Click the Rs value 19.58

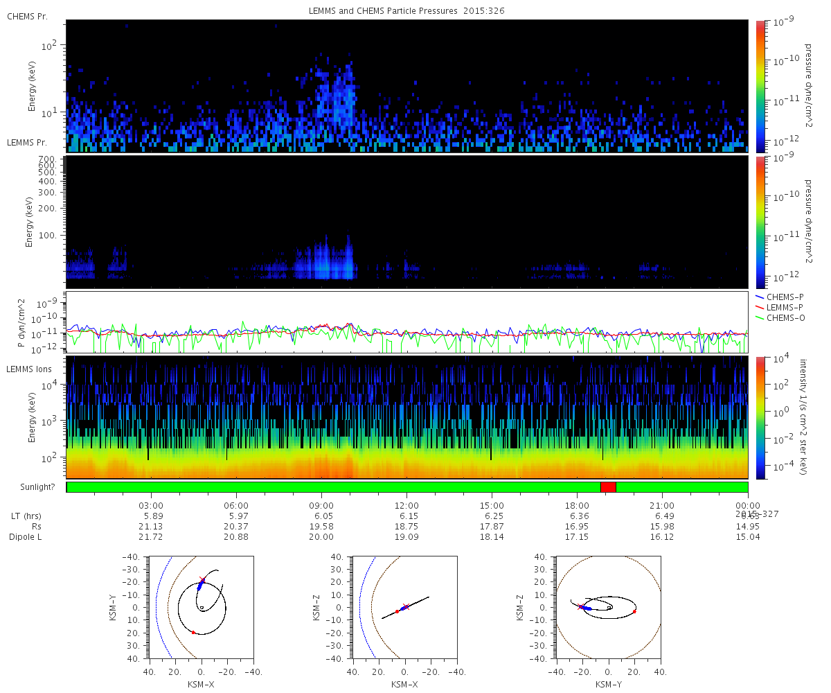pyautogui.click(x=321, y=527)
